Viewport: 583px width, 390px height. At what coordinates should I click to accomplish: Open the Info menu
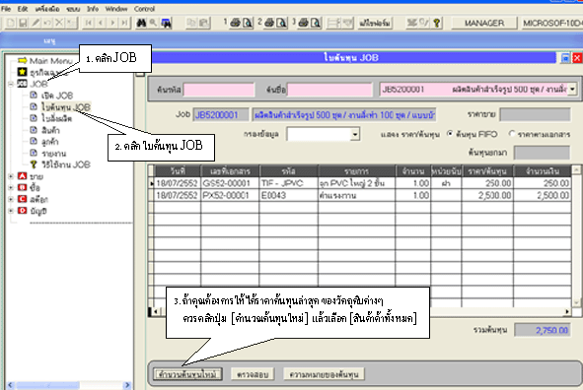click(x=93, y=9)
